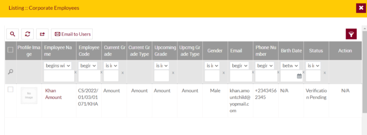This screenshot has height=135, width=367.
Task: Tick the select-all header checkbox
Action: pyautogui.click(x=10, y=50)
